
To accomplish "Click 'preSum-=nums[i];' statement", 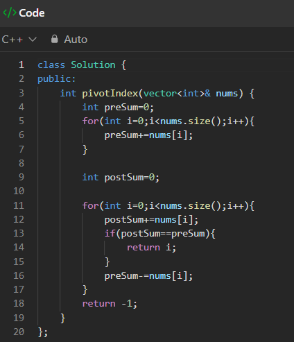I will pyautogui.click(x=148, y=276).
